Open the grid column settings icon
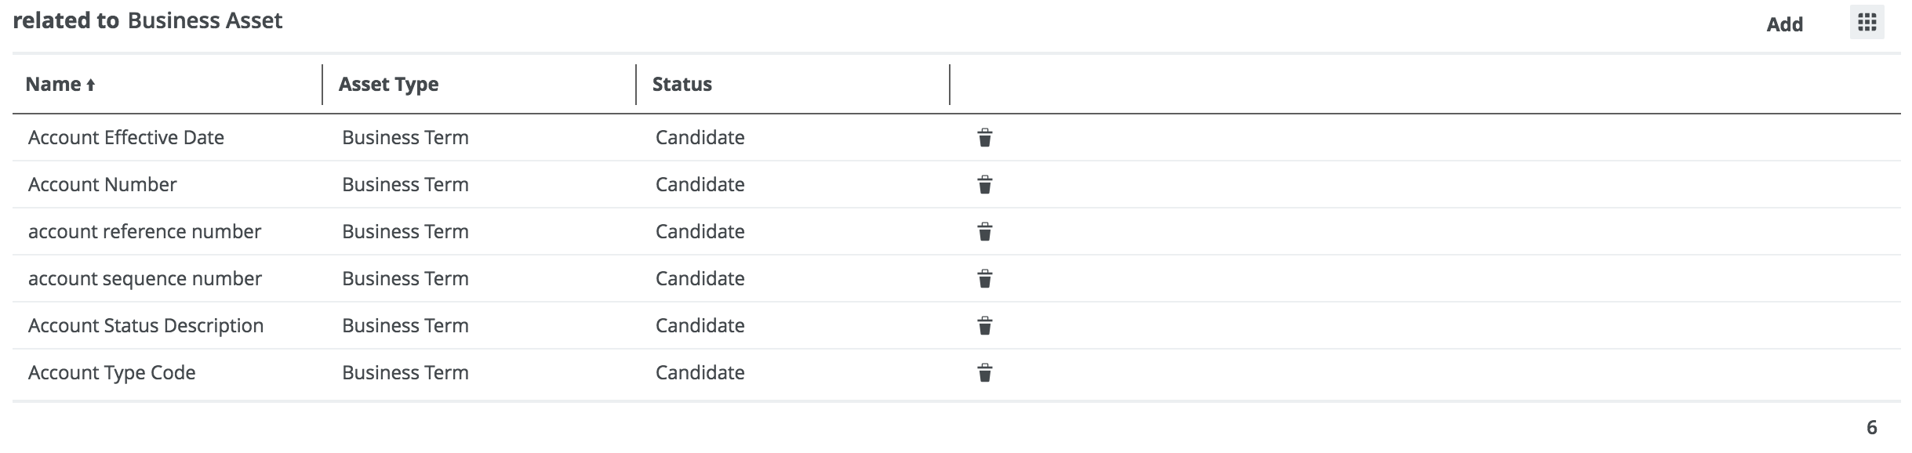This screenshot has width=1912, height=453. pos(1867,23)
